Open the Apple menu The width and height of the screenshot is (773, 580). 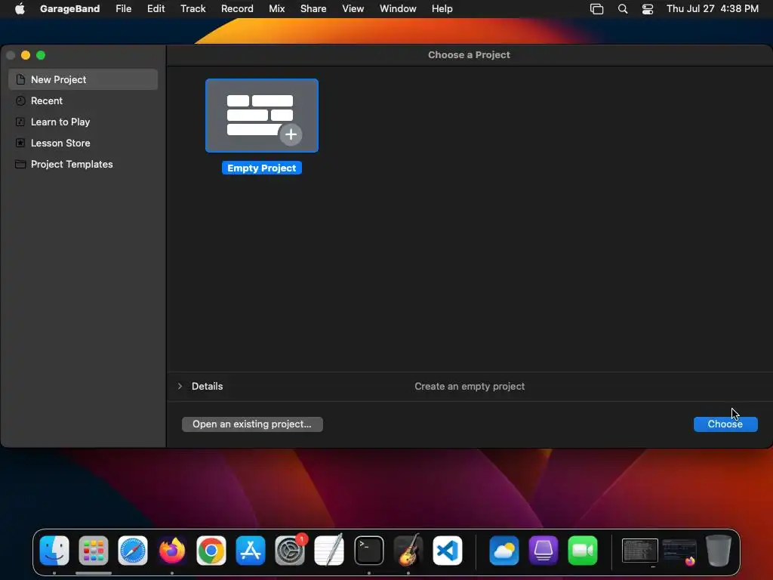[20, 8]
